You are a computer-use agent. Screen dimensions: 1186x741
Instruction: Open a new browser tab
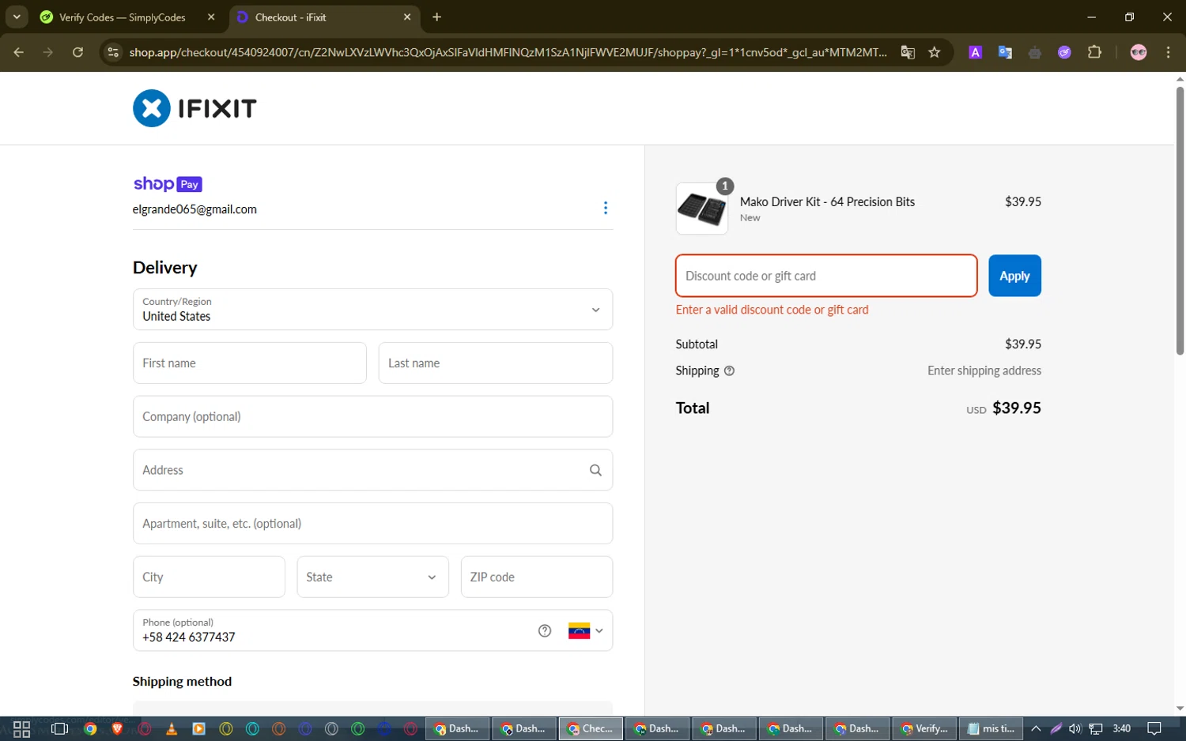pos(436,17)
